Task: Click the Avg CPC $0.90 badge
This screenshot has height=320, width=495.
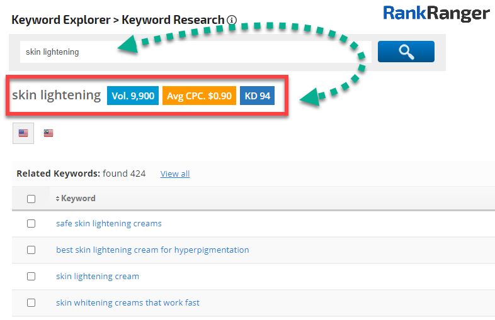Action: [199, 96]
